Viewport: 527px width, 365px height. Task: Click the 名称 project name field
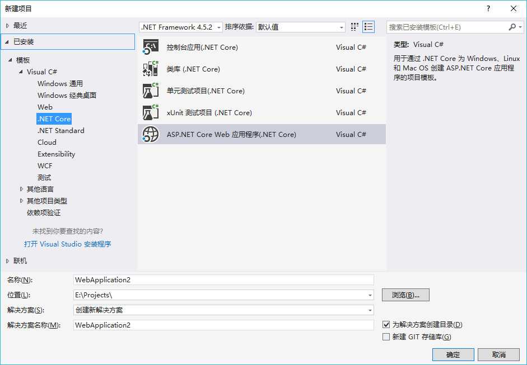click(223, 280)
